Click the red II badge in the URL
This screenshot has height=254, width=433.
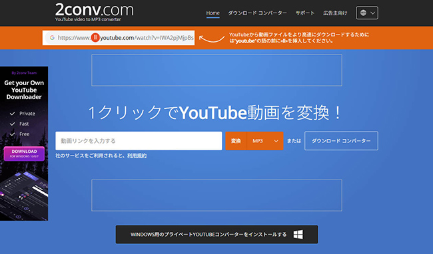point(95,37)
